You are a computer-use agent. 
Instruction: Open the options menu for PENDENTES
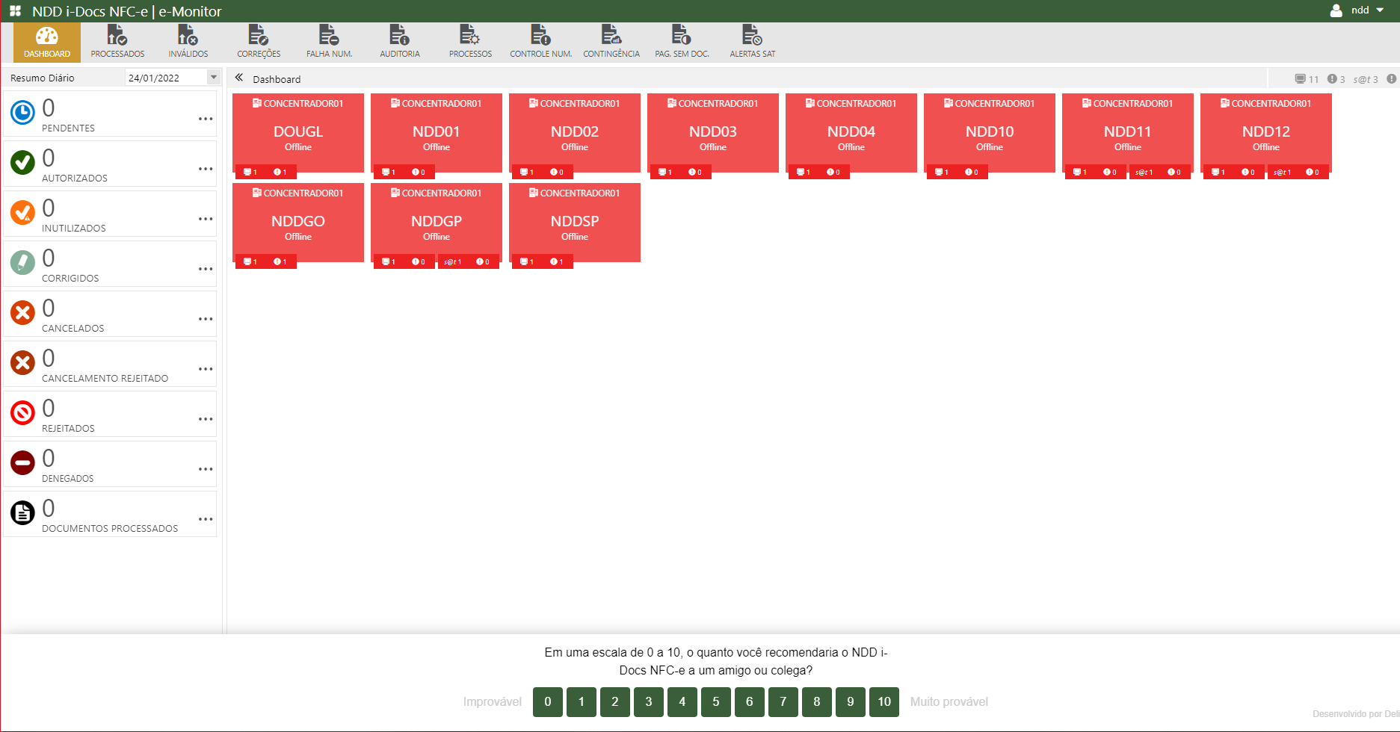tap(206, 118)
